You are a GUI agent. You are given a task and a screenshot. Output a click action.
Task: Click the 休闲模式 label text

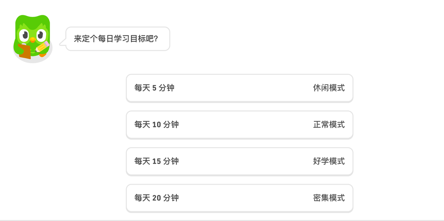click(328, 88)
